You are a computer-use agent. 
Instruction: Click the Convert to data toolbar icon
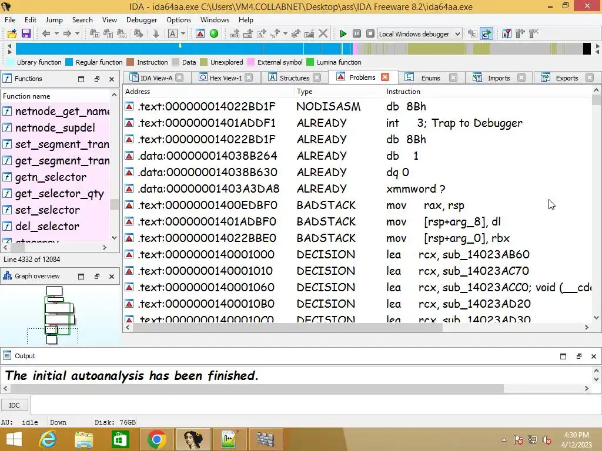coord(248,33)
